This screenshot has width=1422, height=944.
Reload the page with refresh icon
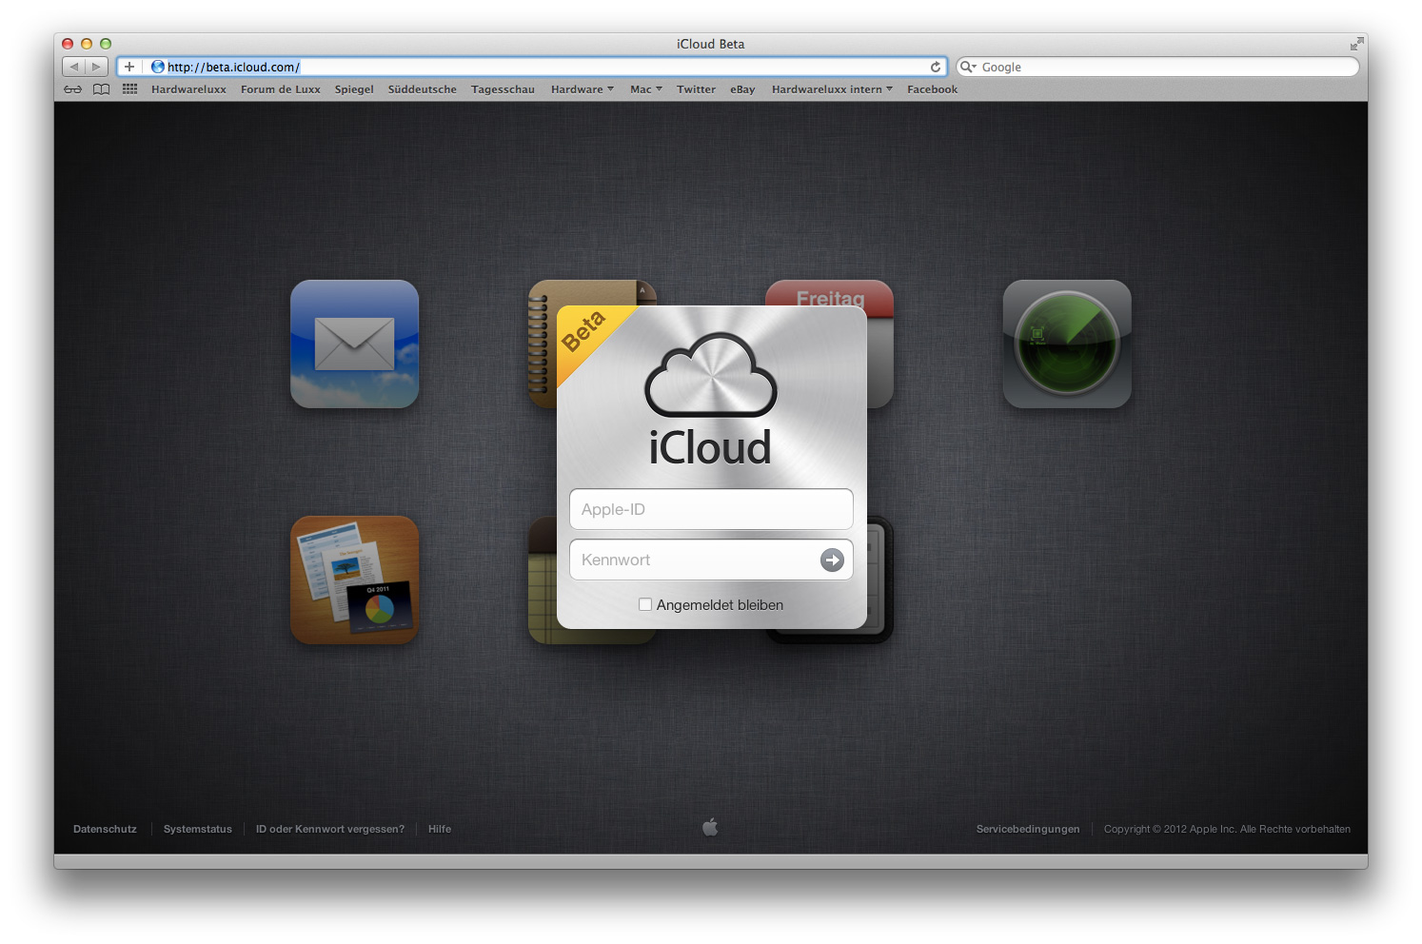pos(936,67)
